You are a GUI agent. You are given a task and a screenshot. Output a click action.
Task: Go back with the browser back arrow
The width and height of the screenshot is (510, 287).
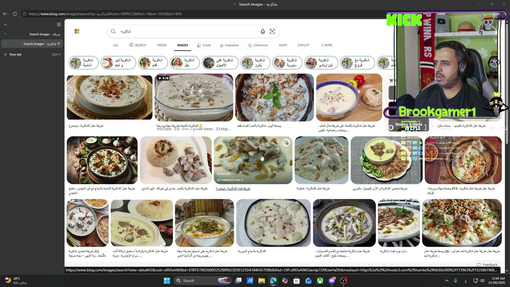5,14
